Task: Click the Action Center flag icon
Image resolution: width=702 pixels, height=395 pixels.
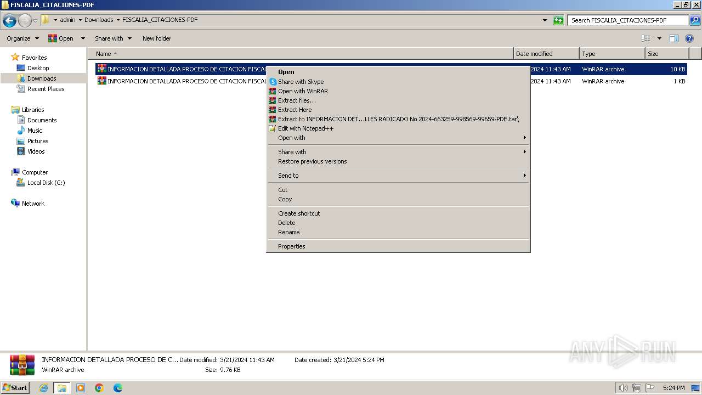Action: pyautogui.click(x=650, y=388)
